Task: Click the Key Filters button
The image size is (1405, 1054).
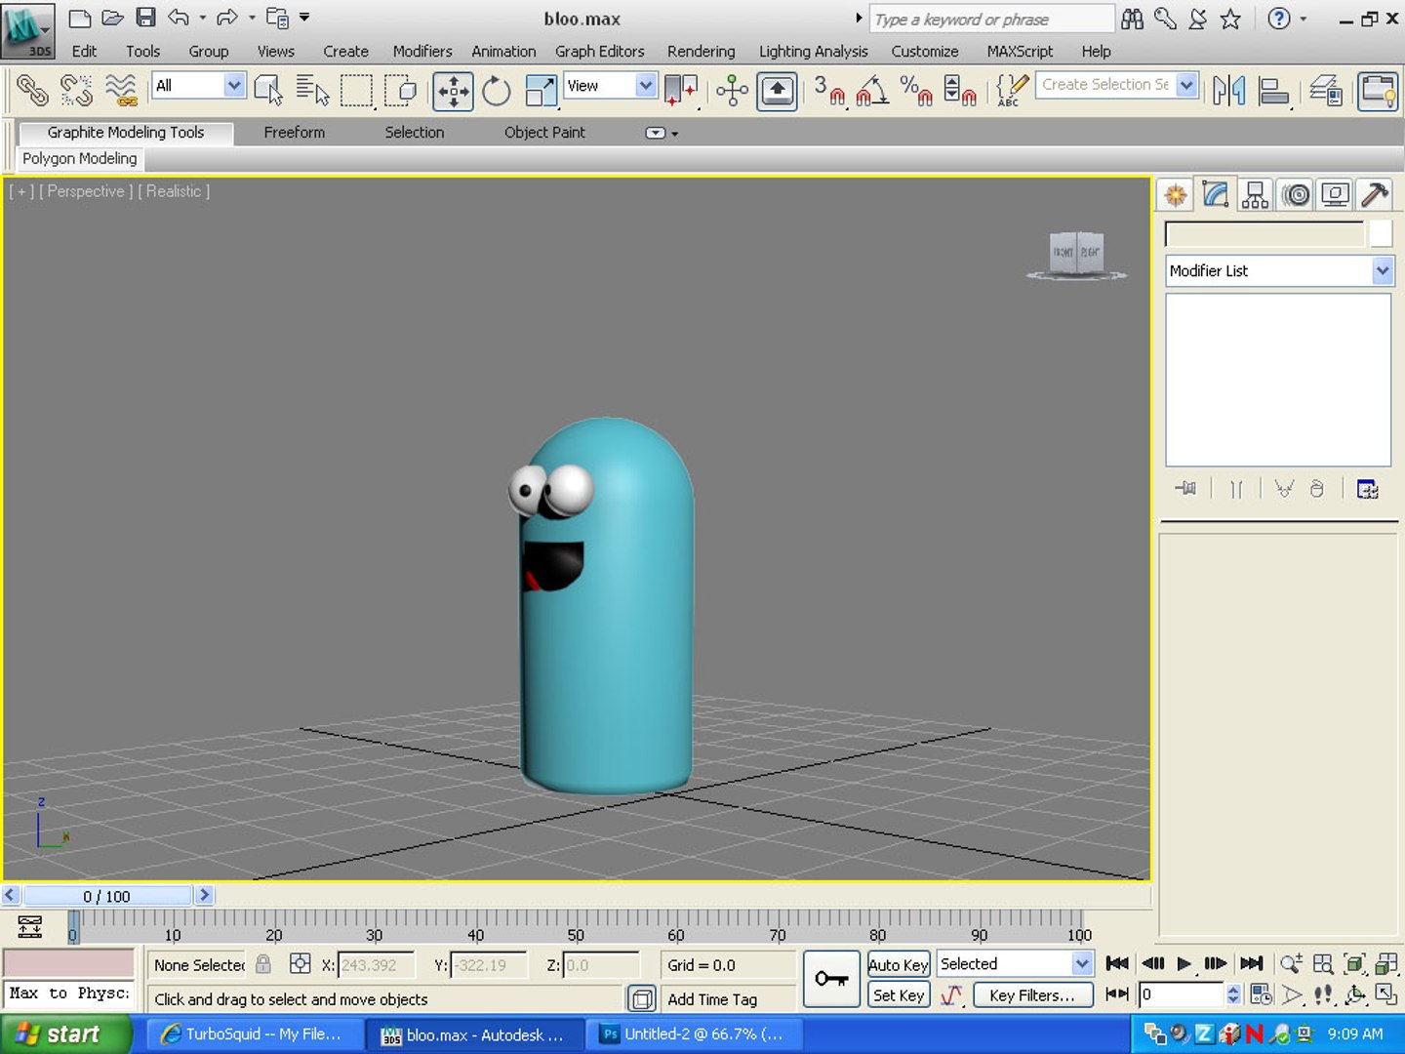Action: [1032, 995]
